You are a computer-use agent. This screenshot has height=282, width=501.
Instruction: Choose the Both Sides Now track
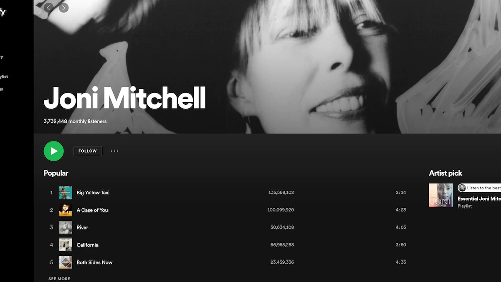click(x=95, y=262)
